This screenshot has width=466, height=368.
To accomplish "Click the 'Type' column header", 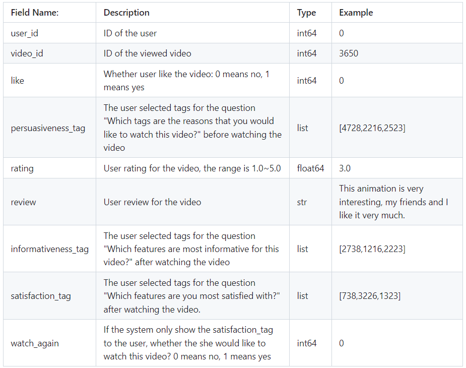I will 306,13.
